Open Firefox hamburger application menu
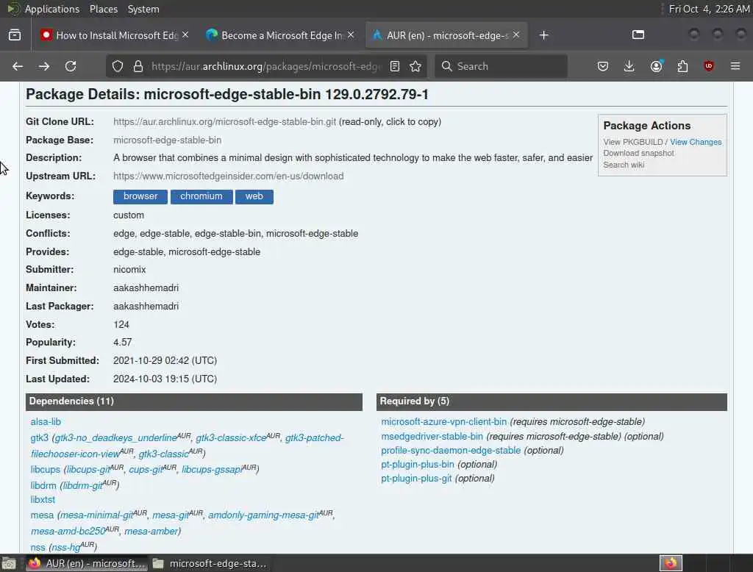753x572 pixels. tap(735, 66)
